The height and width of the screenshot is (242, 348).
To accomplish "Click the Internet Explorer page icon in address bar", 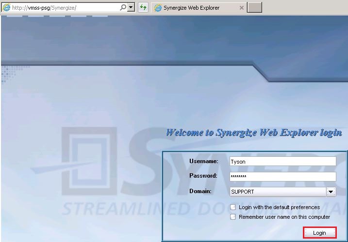I will coord(6,8).
